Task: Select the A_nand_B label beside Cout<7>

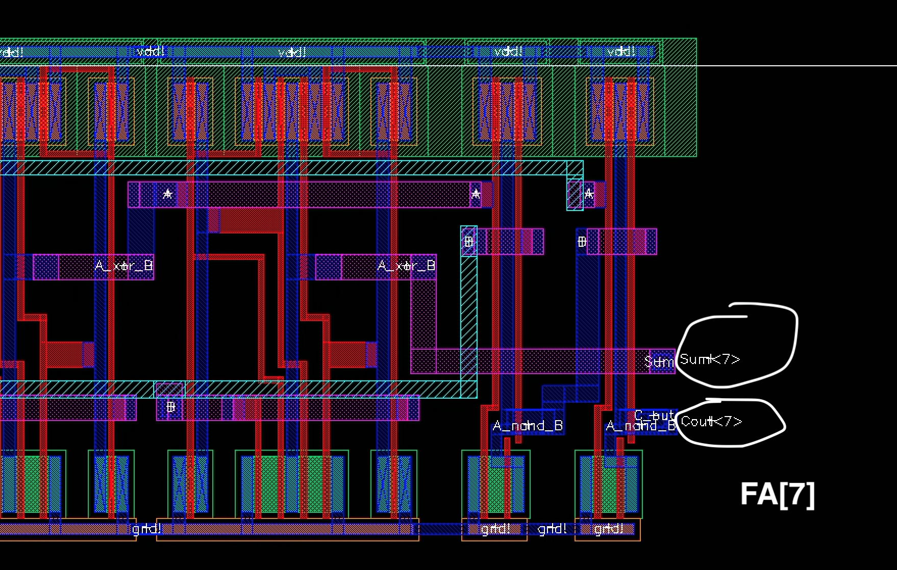Action: pos(641,426)
